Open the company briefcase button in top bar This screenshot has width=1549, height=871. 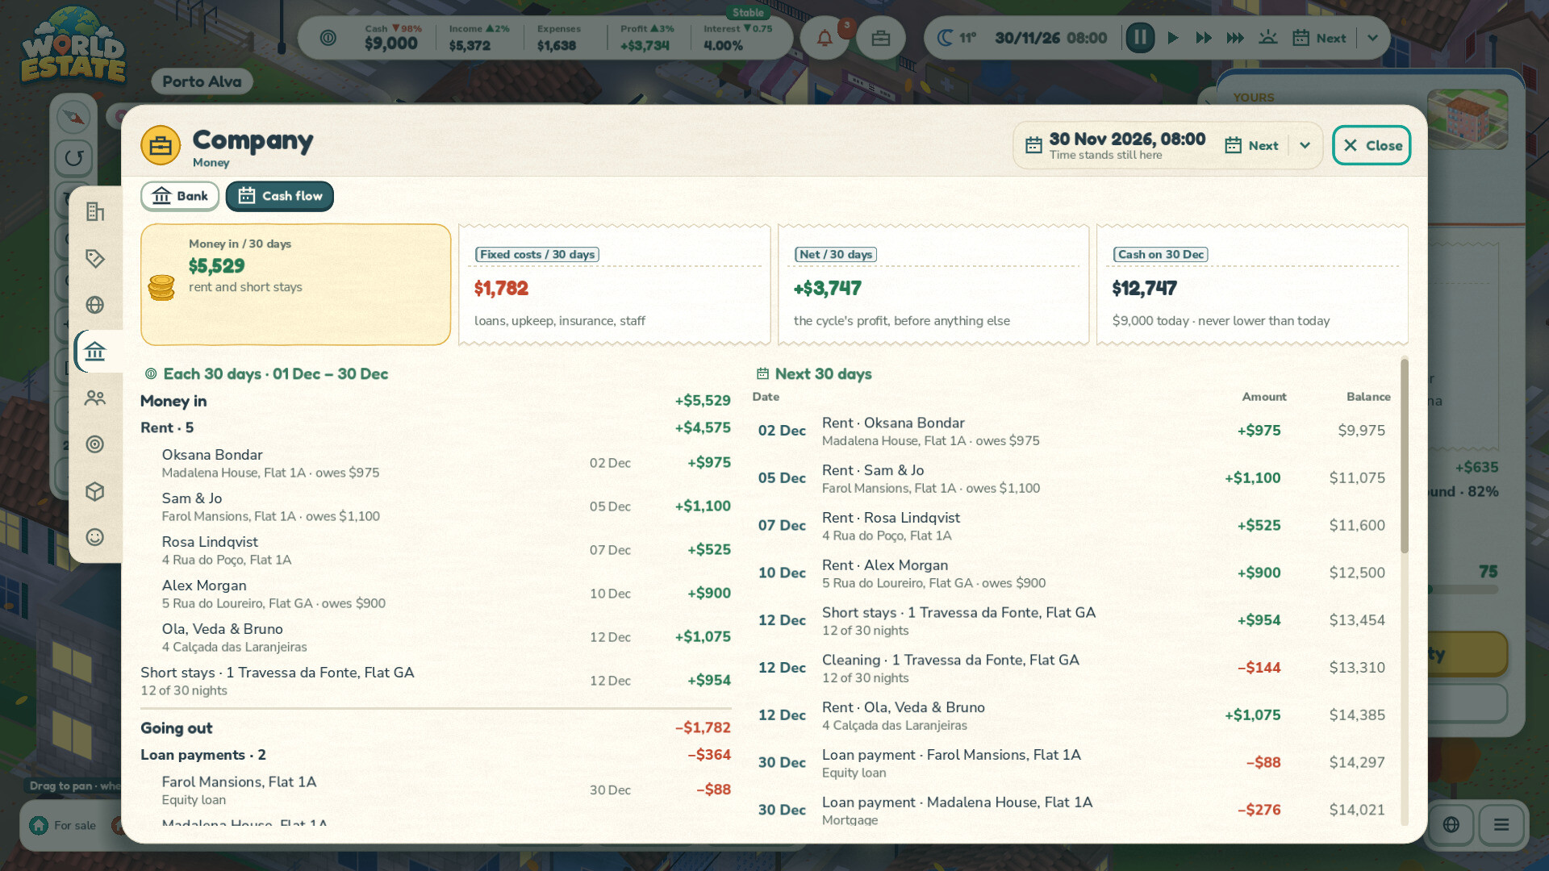click(x=880, y=38)
